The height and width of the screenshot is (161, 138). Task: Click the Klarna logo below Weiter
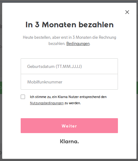(69, 141)
